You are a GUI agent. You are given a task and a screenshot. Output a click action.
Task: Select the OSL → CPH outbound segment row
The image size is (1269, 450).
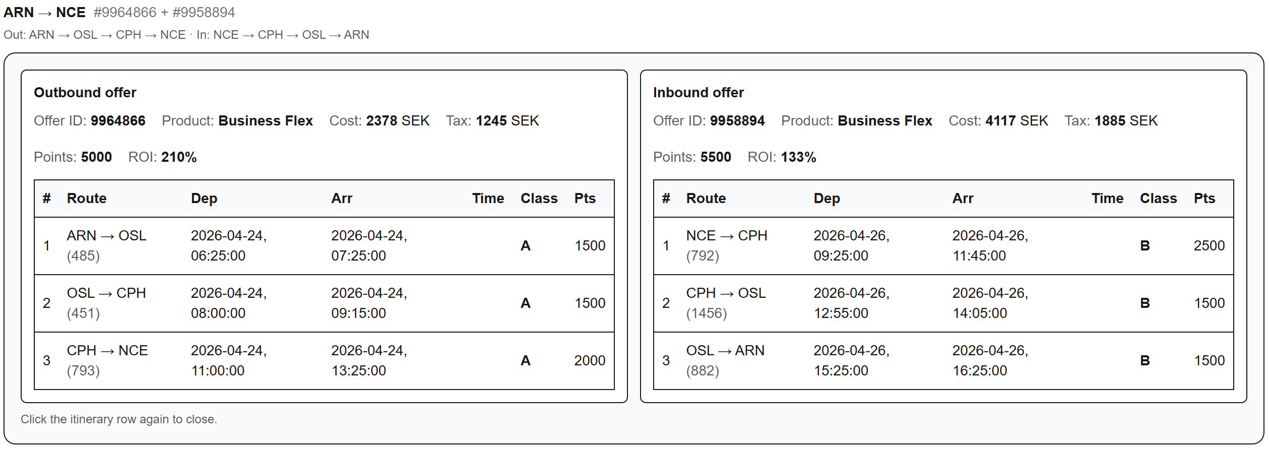click(324, 303)
